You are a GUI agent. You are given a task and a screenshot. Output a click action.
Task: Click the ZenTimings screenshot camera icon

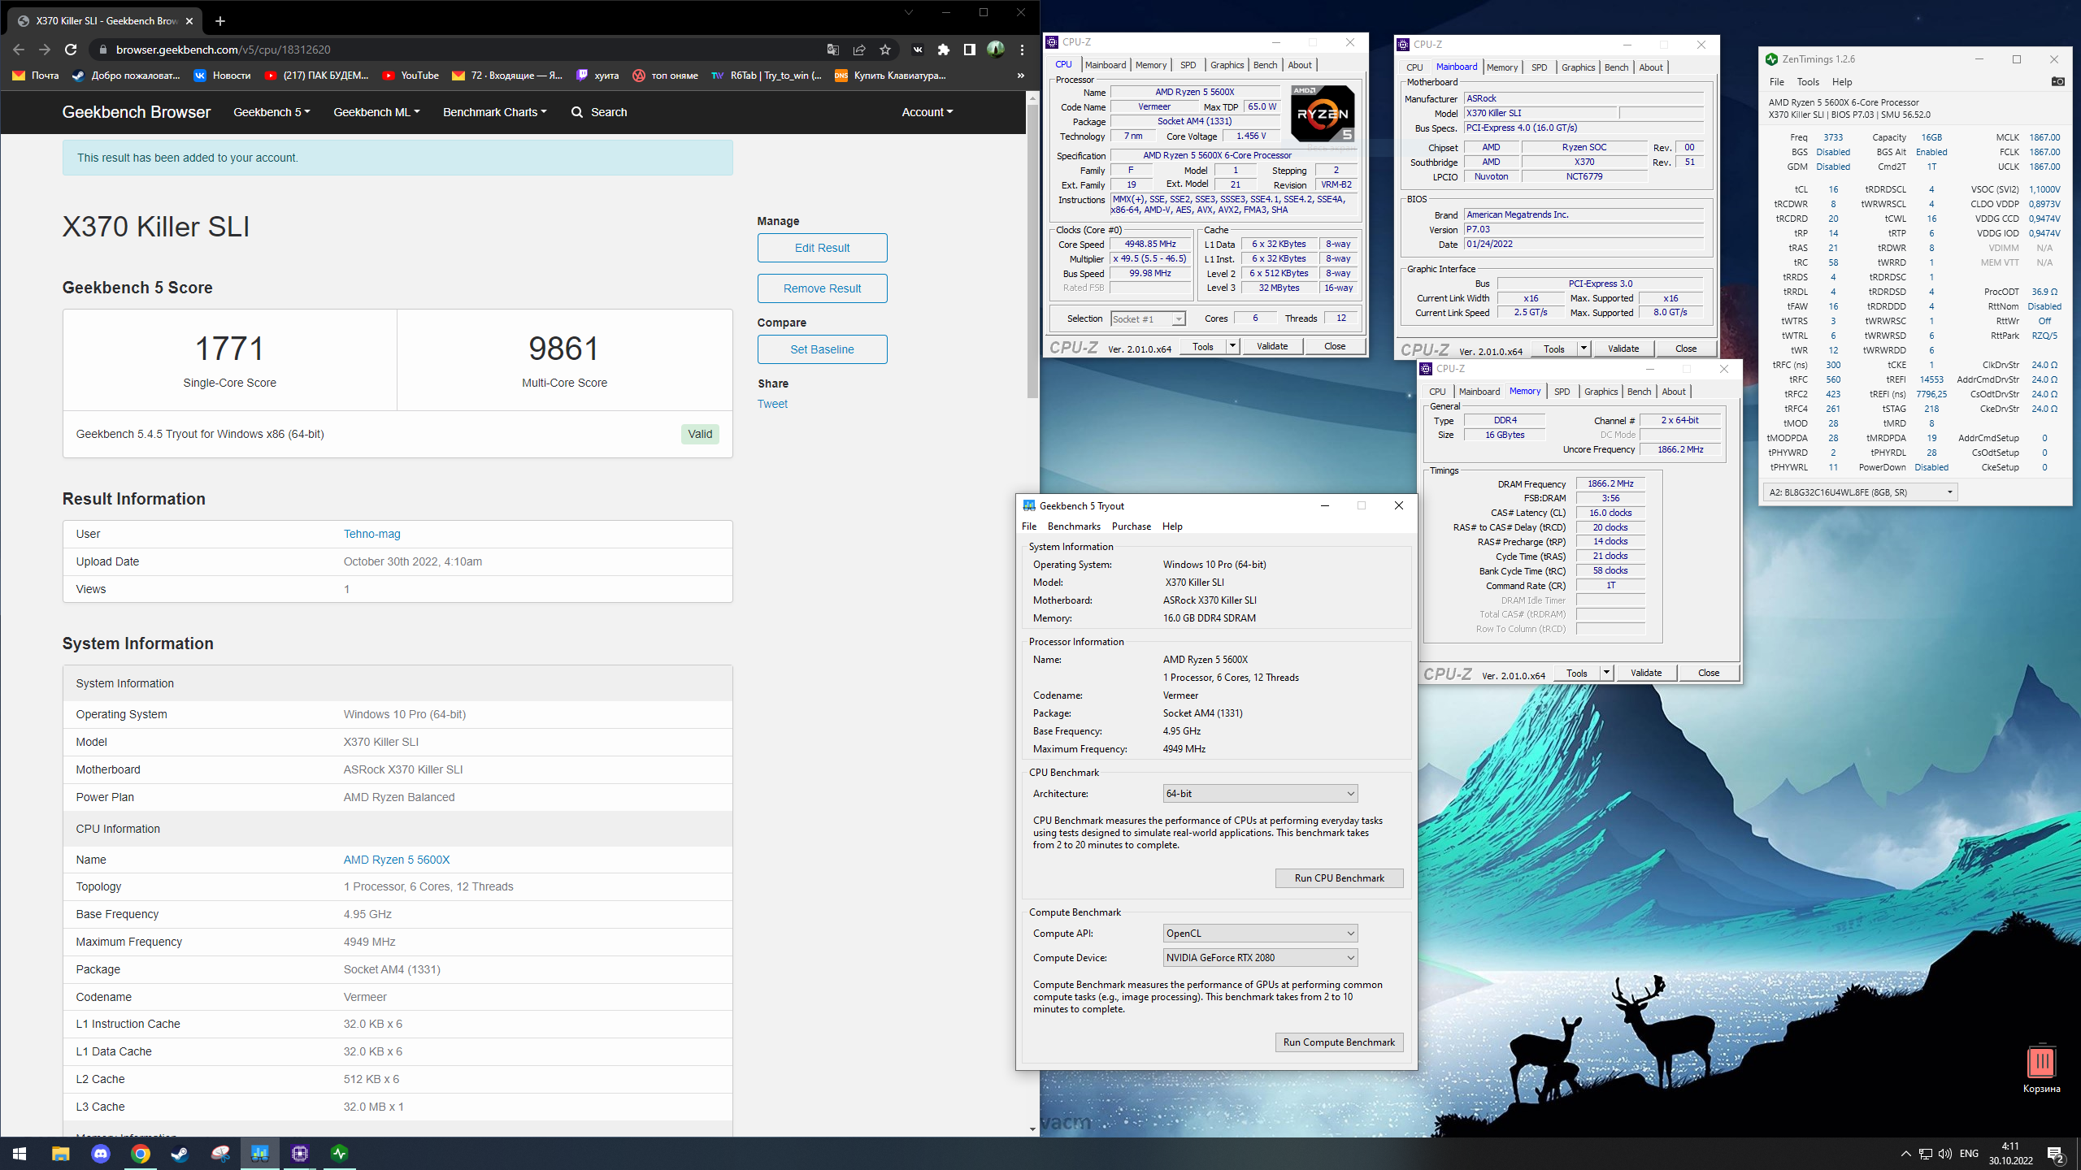2057,81
